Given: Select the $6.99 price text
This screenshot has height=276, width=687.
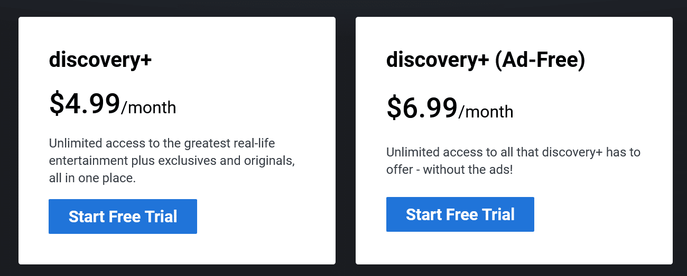Looking at the screenshot, I should click(x=422, y=107).
